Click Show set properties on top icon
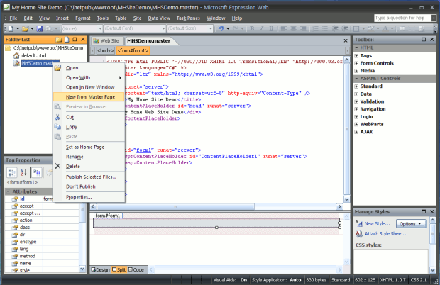This screenshot has width=440, height=285. click(37, 172)
